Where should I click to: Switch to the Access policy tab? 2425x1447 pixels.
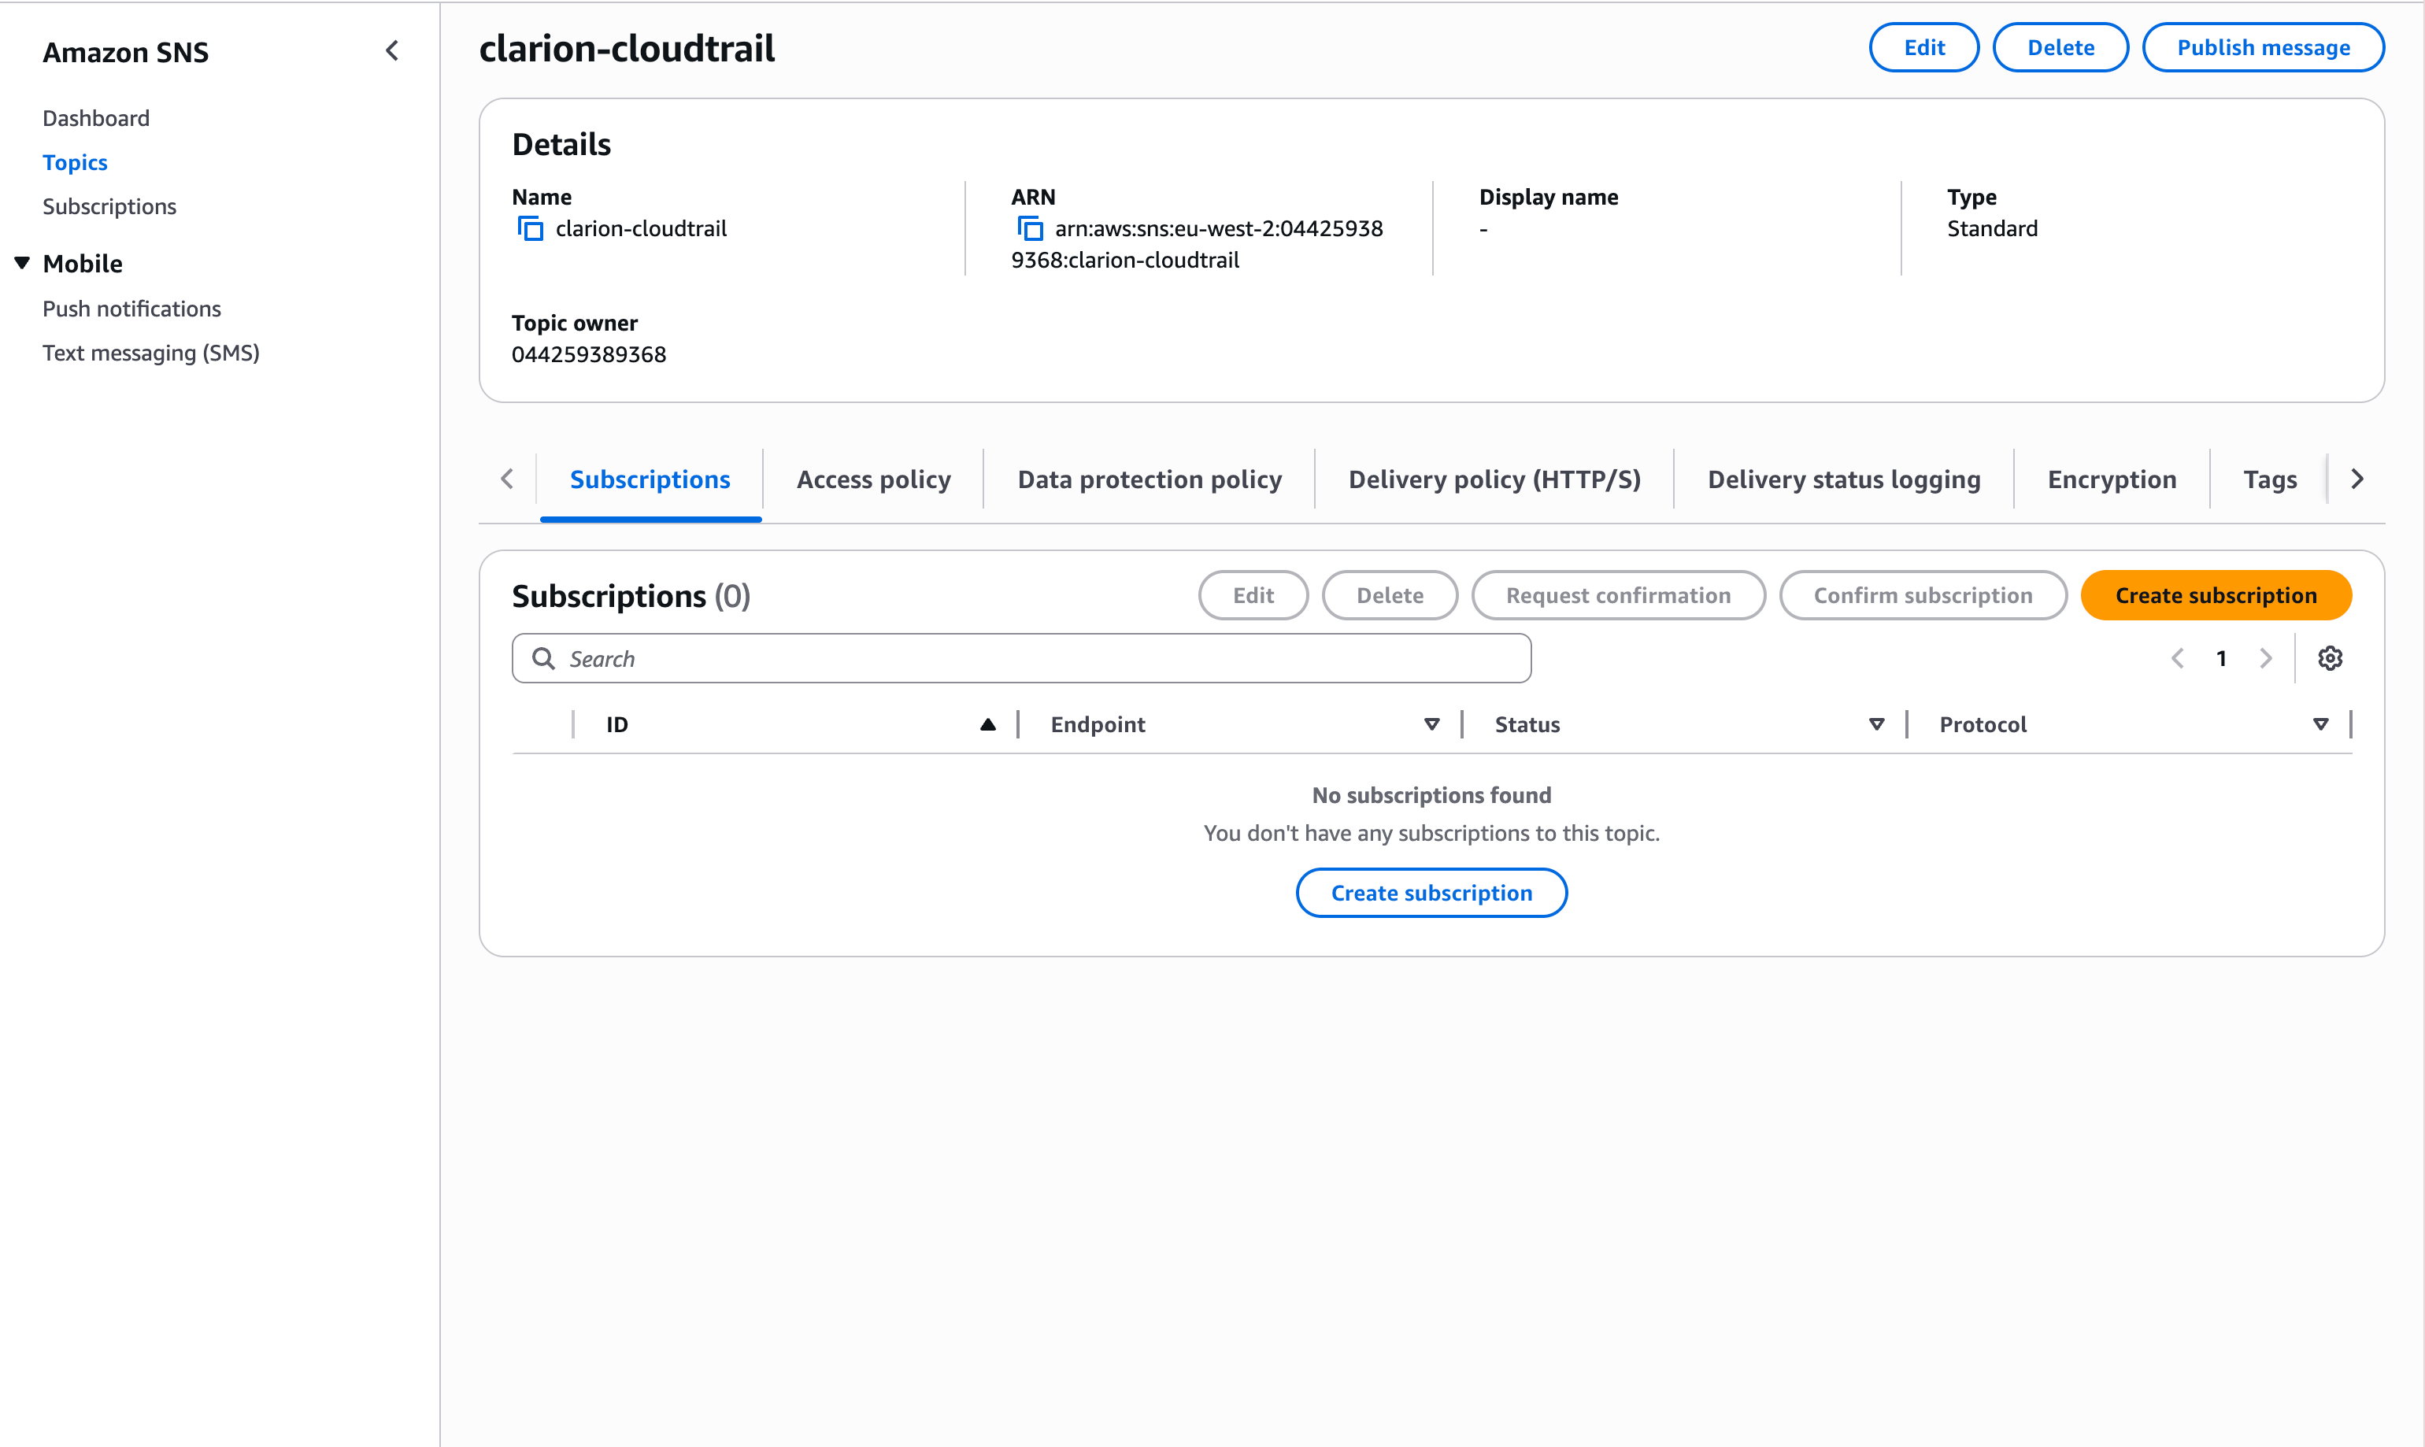click(872, 479)
